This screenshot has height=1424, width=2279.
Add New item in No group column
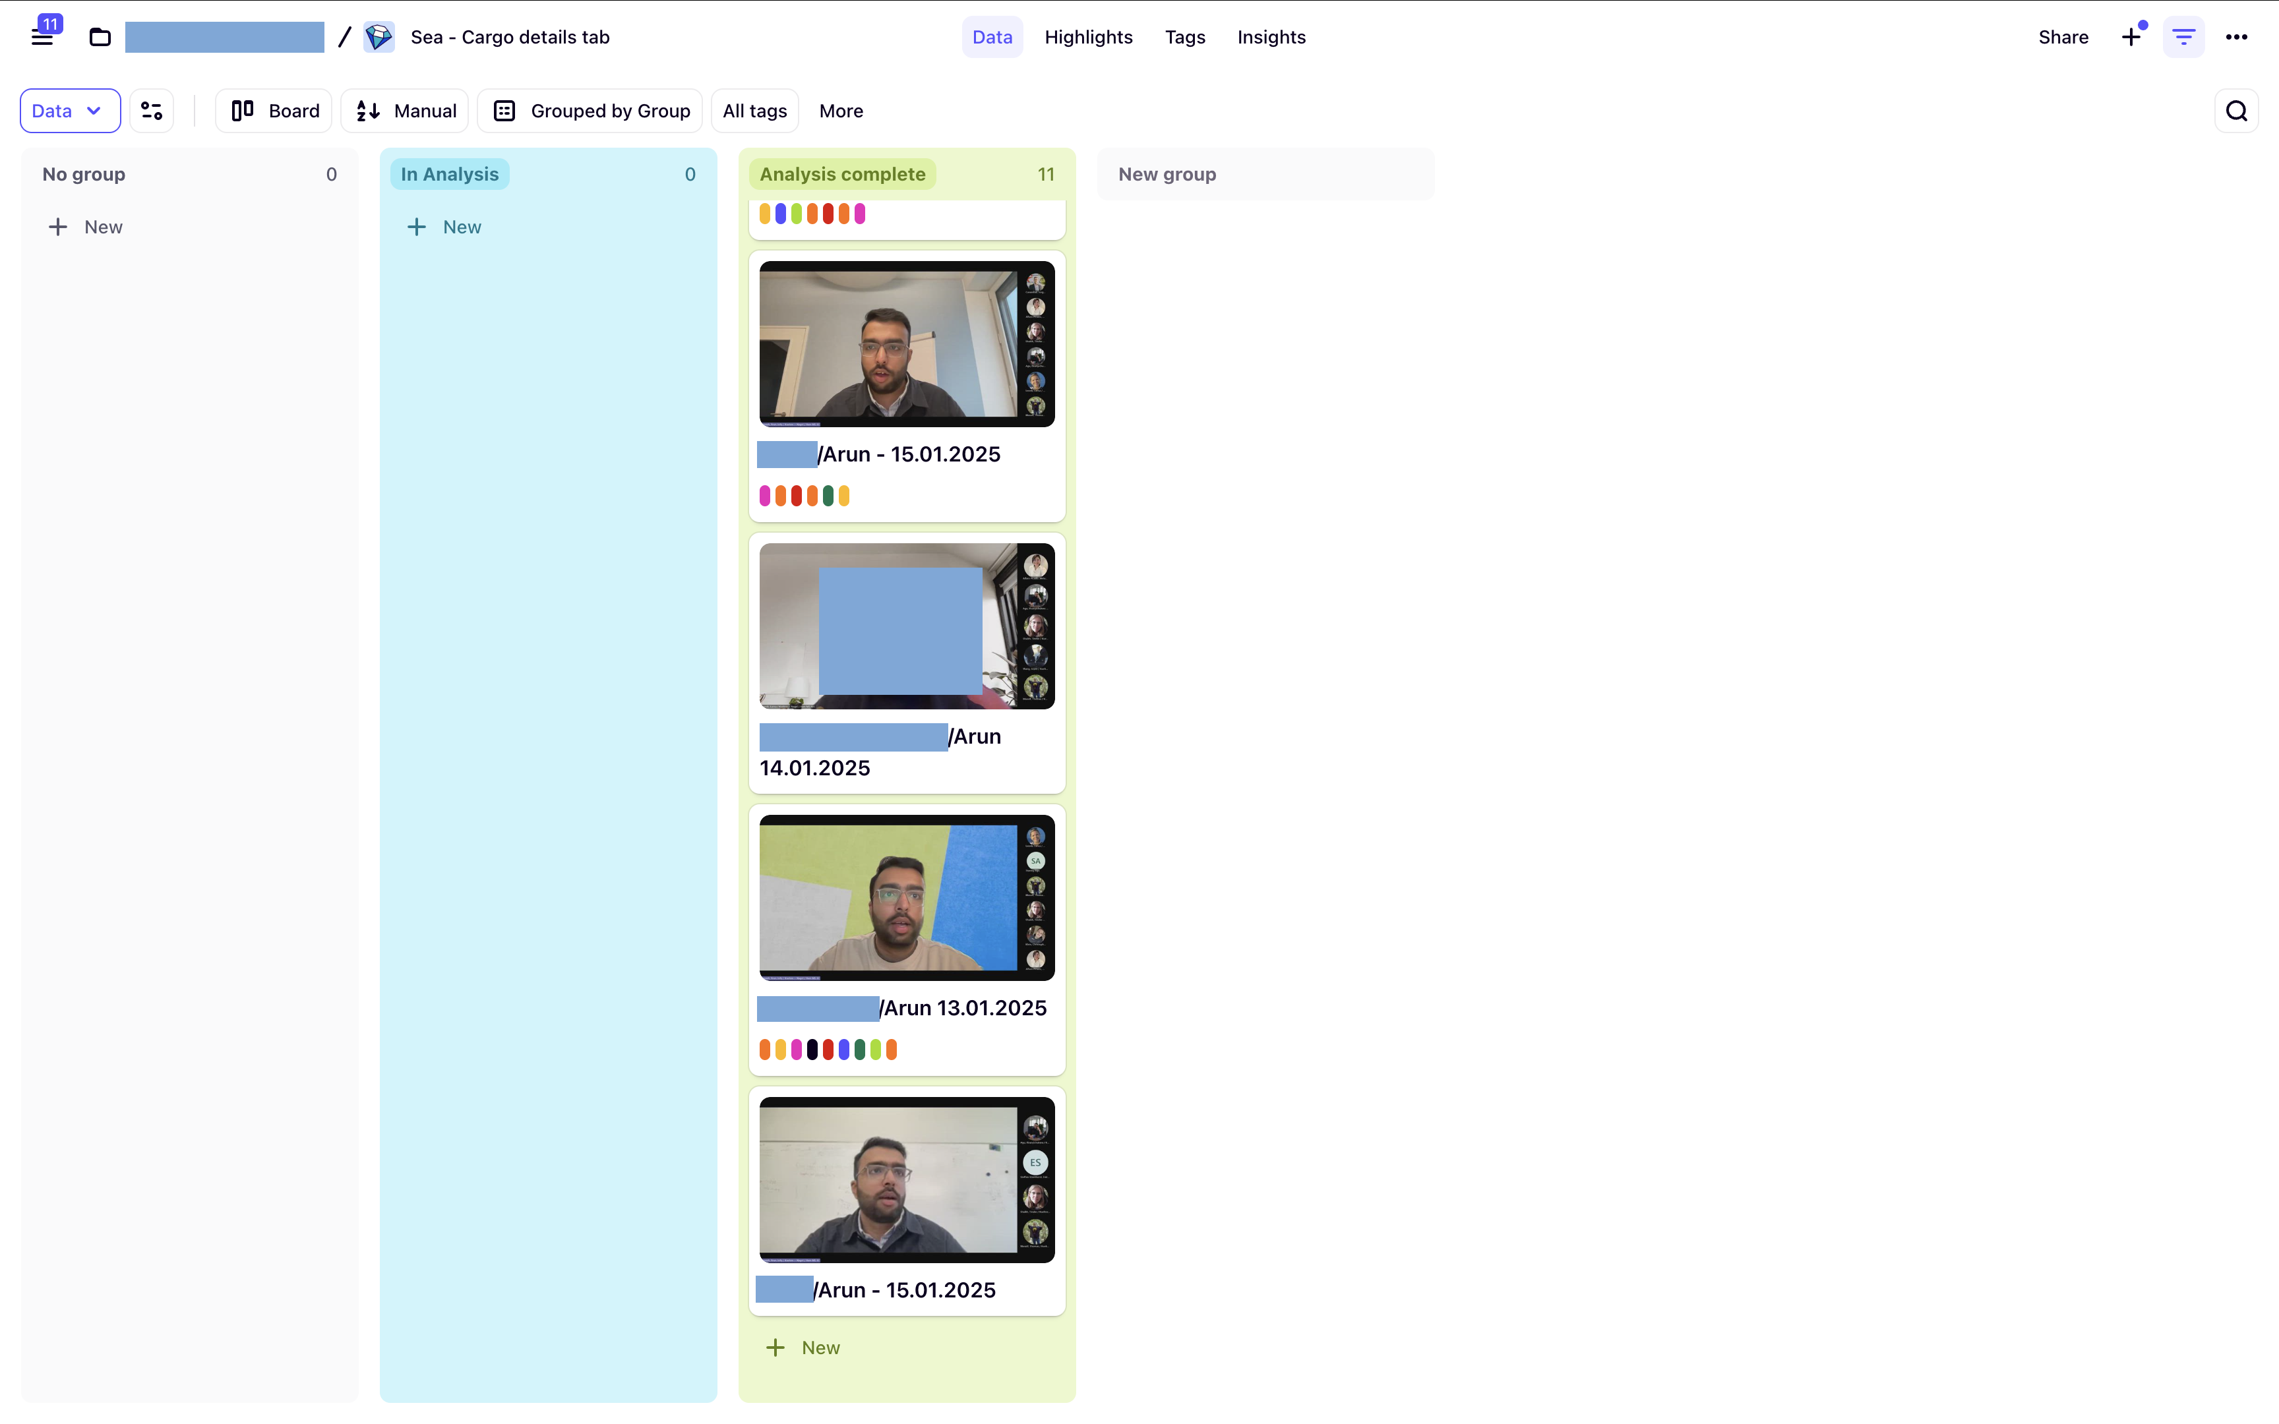tap(86, 227)
